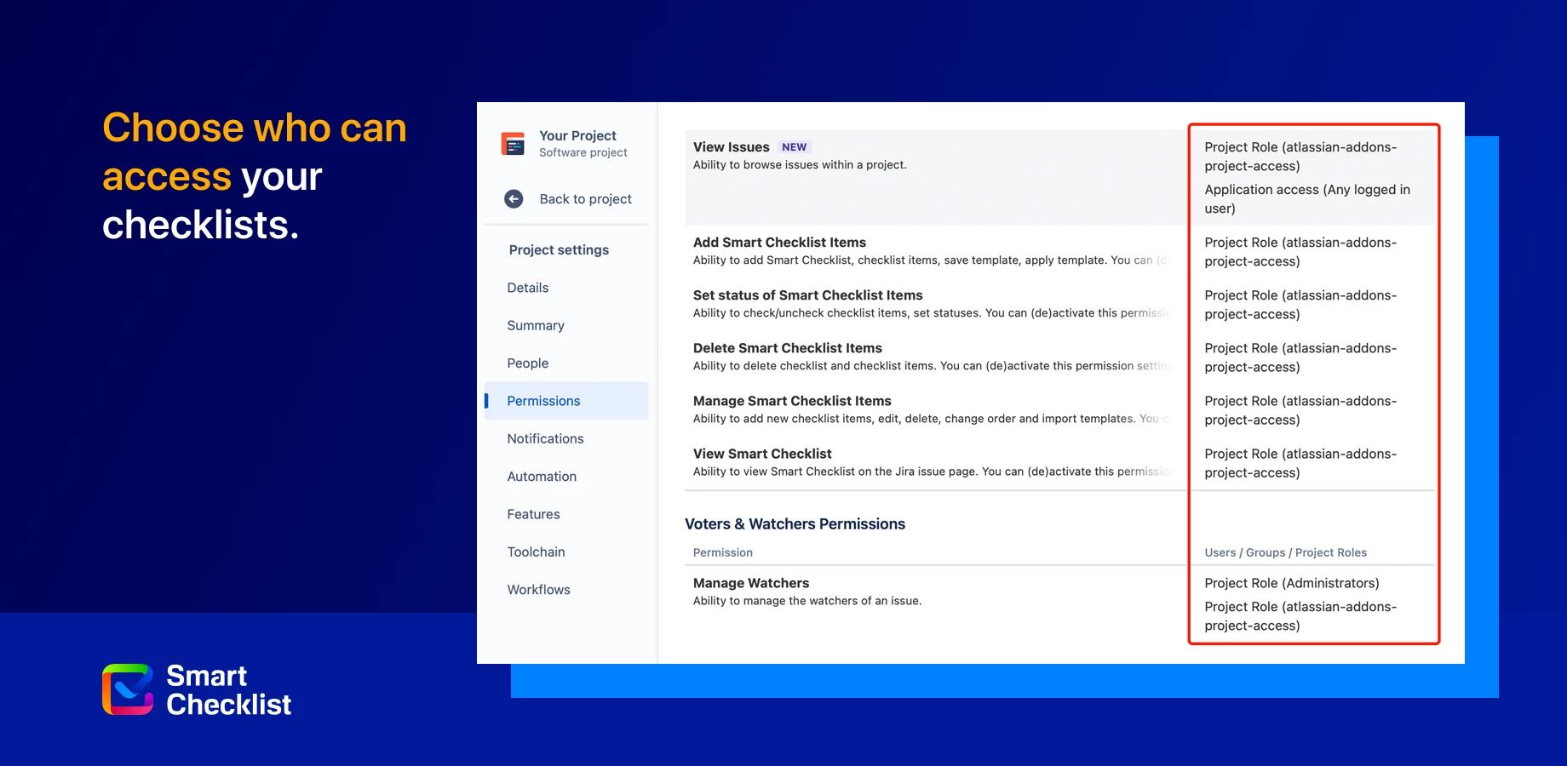Select Notifications from the sidebar

(x=545, y=438)
